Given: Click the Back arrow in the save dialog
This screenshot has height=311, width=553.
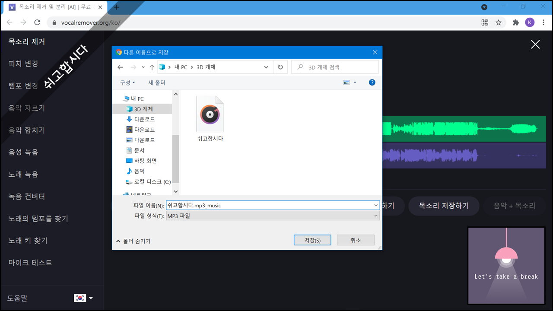Looking at the screenshot, I should click(121, 67).
